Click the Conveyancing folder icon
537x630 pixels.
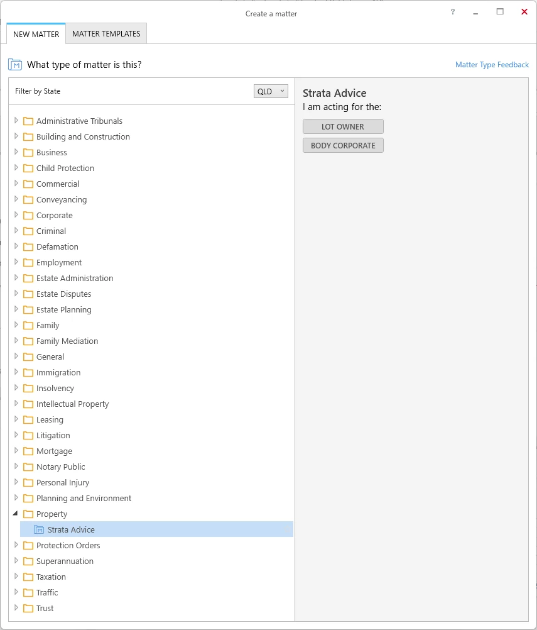click(x=28, y=200)
